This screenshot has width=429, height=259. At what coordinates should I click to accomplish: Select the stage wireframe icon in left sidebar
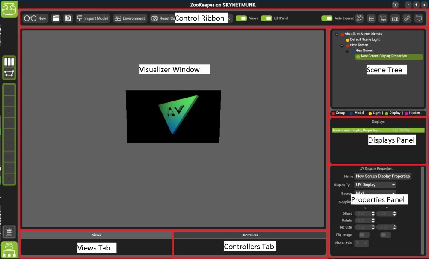click(x=9, y=73)
